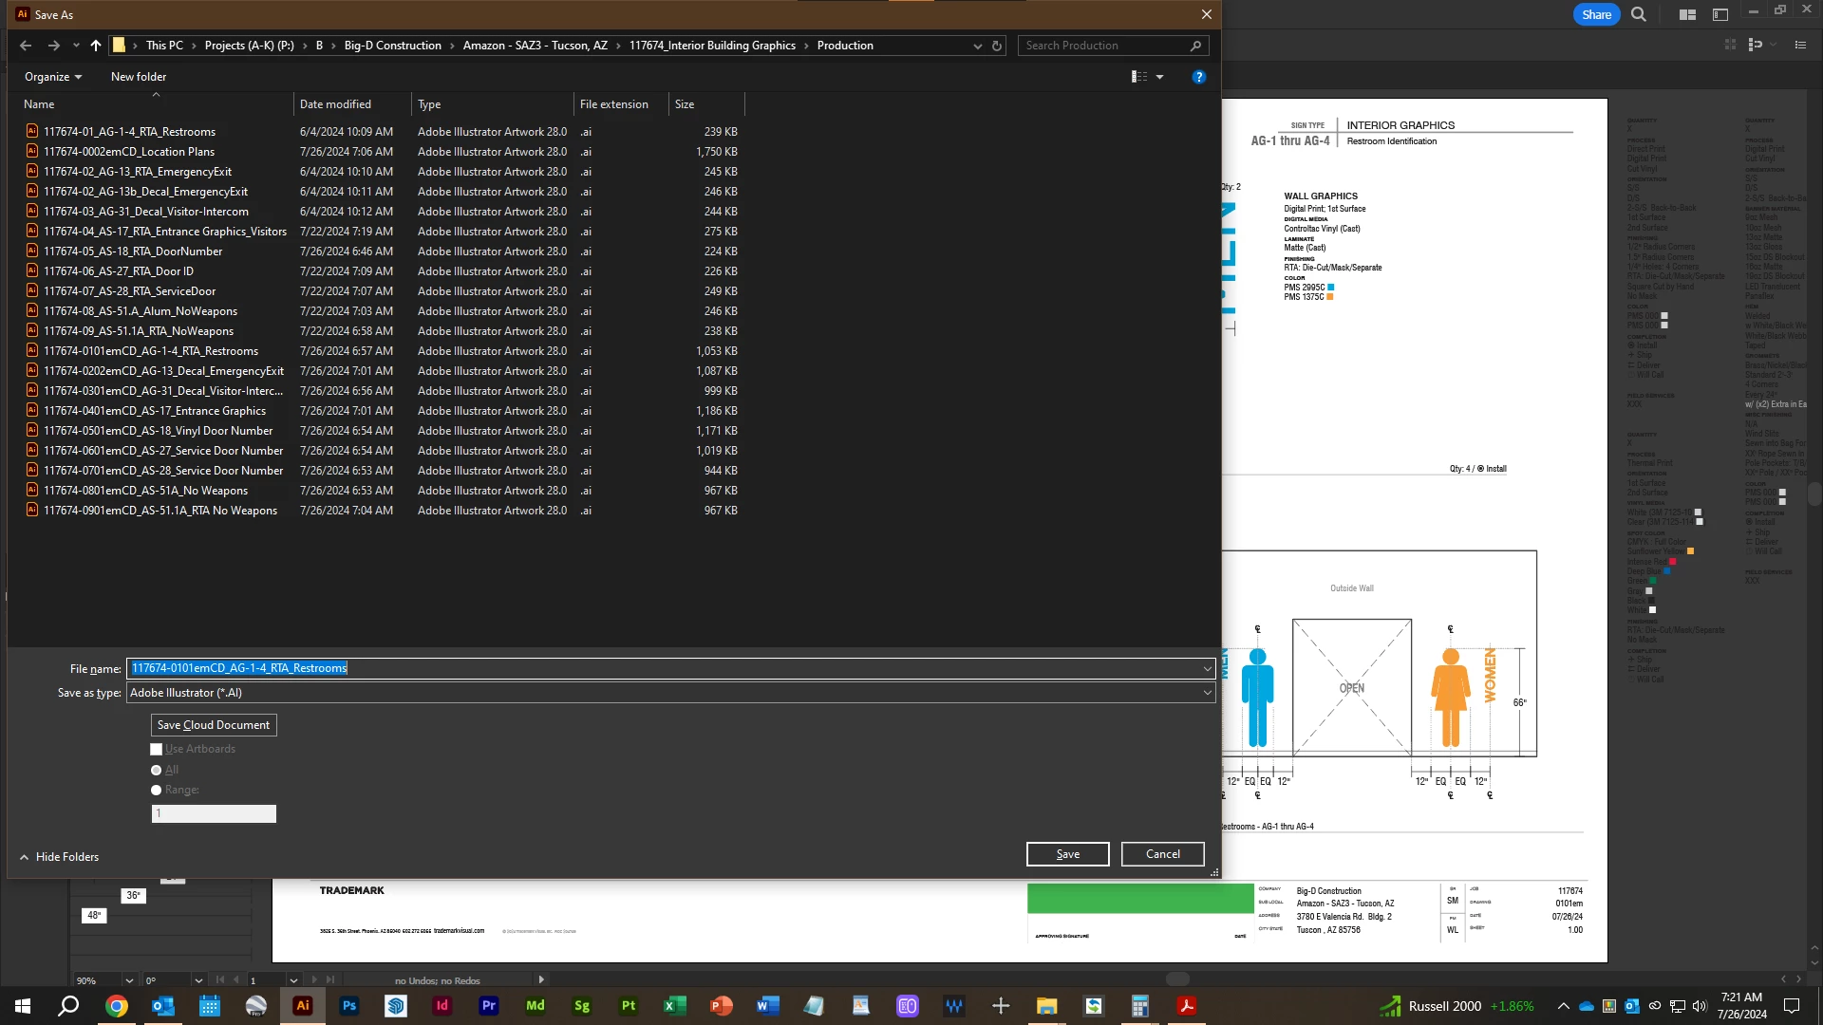Viewport: 1823px width, 1025px height.
Task: Open the File name history dropdown arrow
Action: coord(1207,669)
